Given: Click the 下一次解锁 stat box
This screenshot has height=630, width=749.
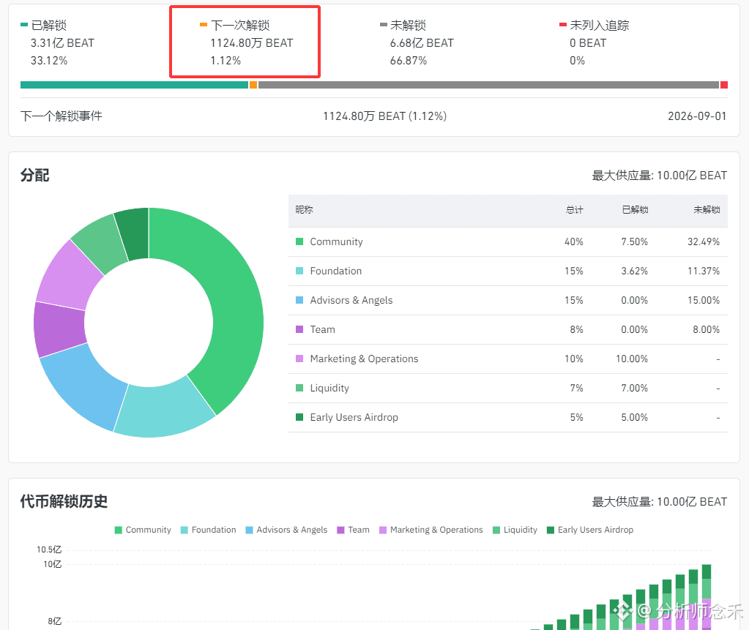Looking at the screenshot, I should pos(245,42).
